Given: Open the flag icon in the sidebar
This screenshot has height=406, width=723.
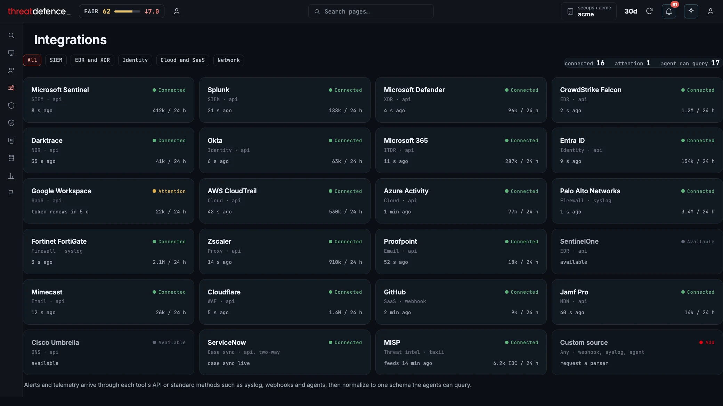Looking at the screenshot, I should [x=11, y=193].
